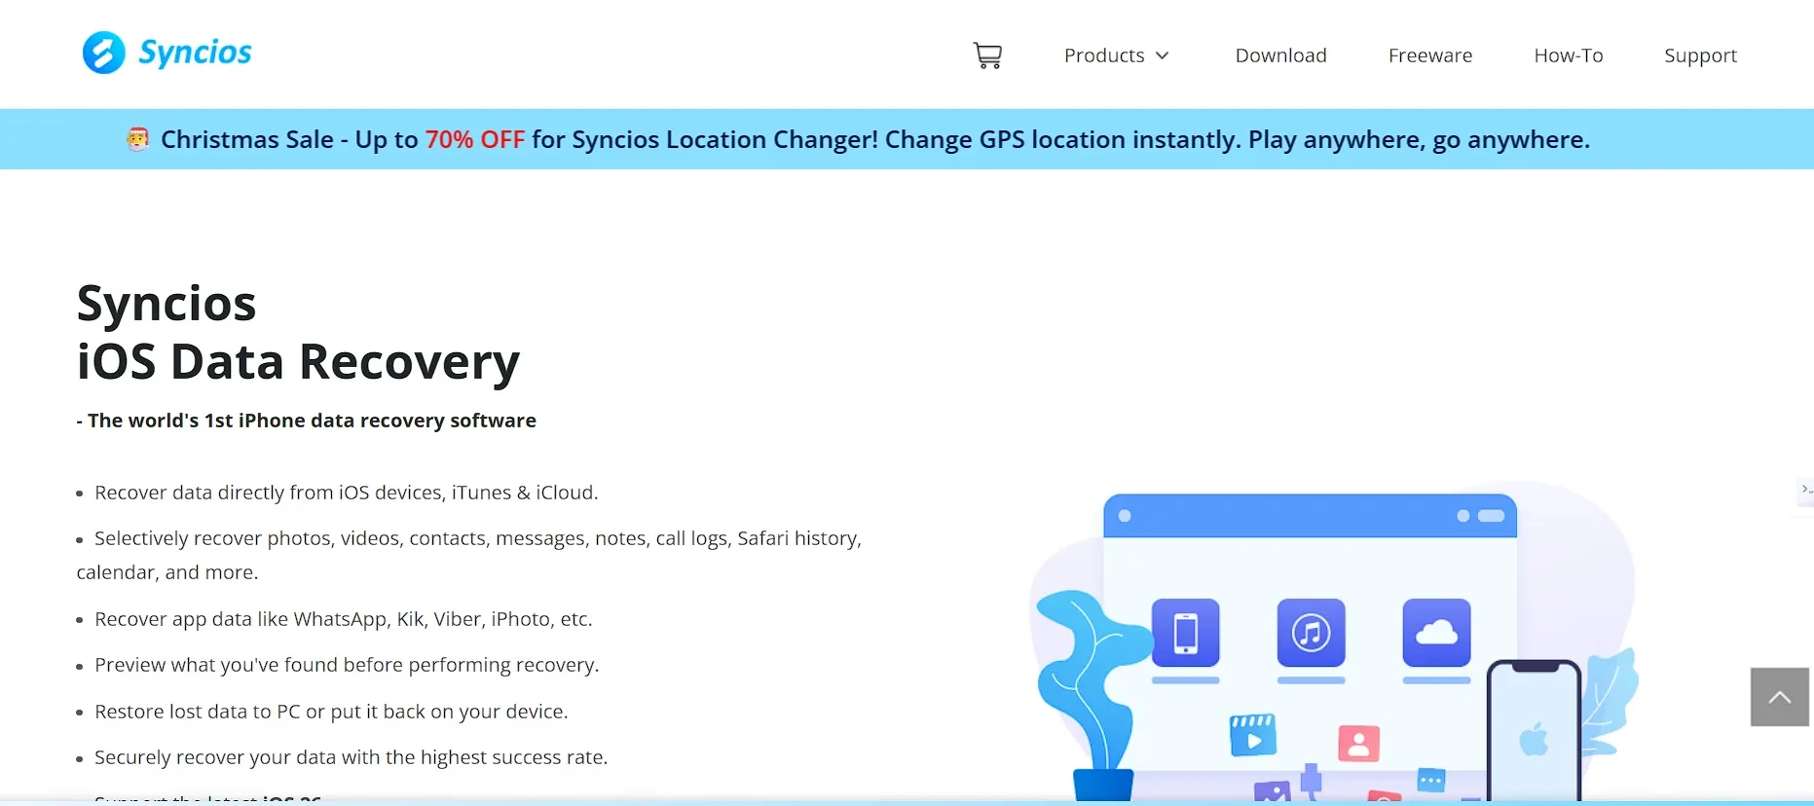The height and width of the screenshot is (806, 1814).
Task: Open the How-To menu item
Action: coord(1568,55)
